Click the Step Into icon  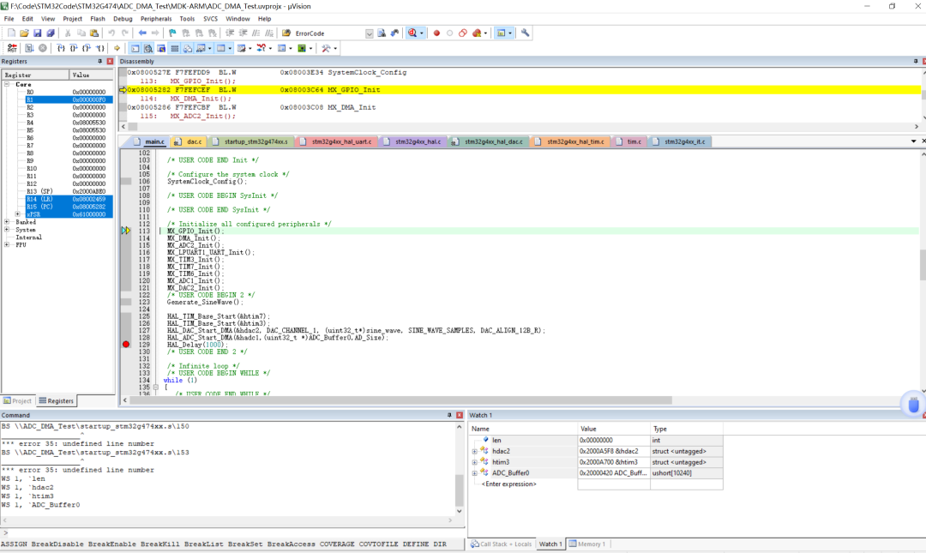coord(61,48)
